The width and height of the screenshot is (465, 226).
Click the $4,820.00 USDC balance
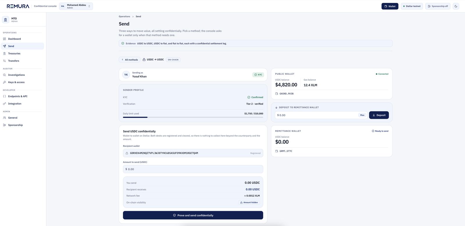tap(286, 85)
